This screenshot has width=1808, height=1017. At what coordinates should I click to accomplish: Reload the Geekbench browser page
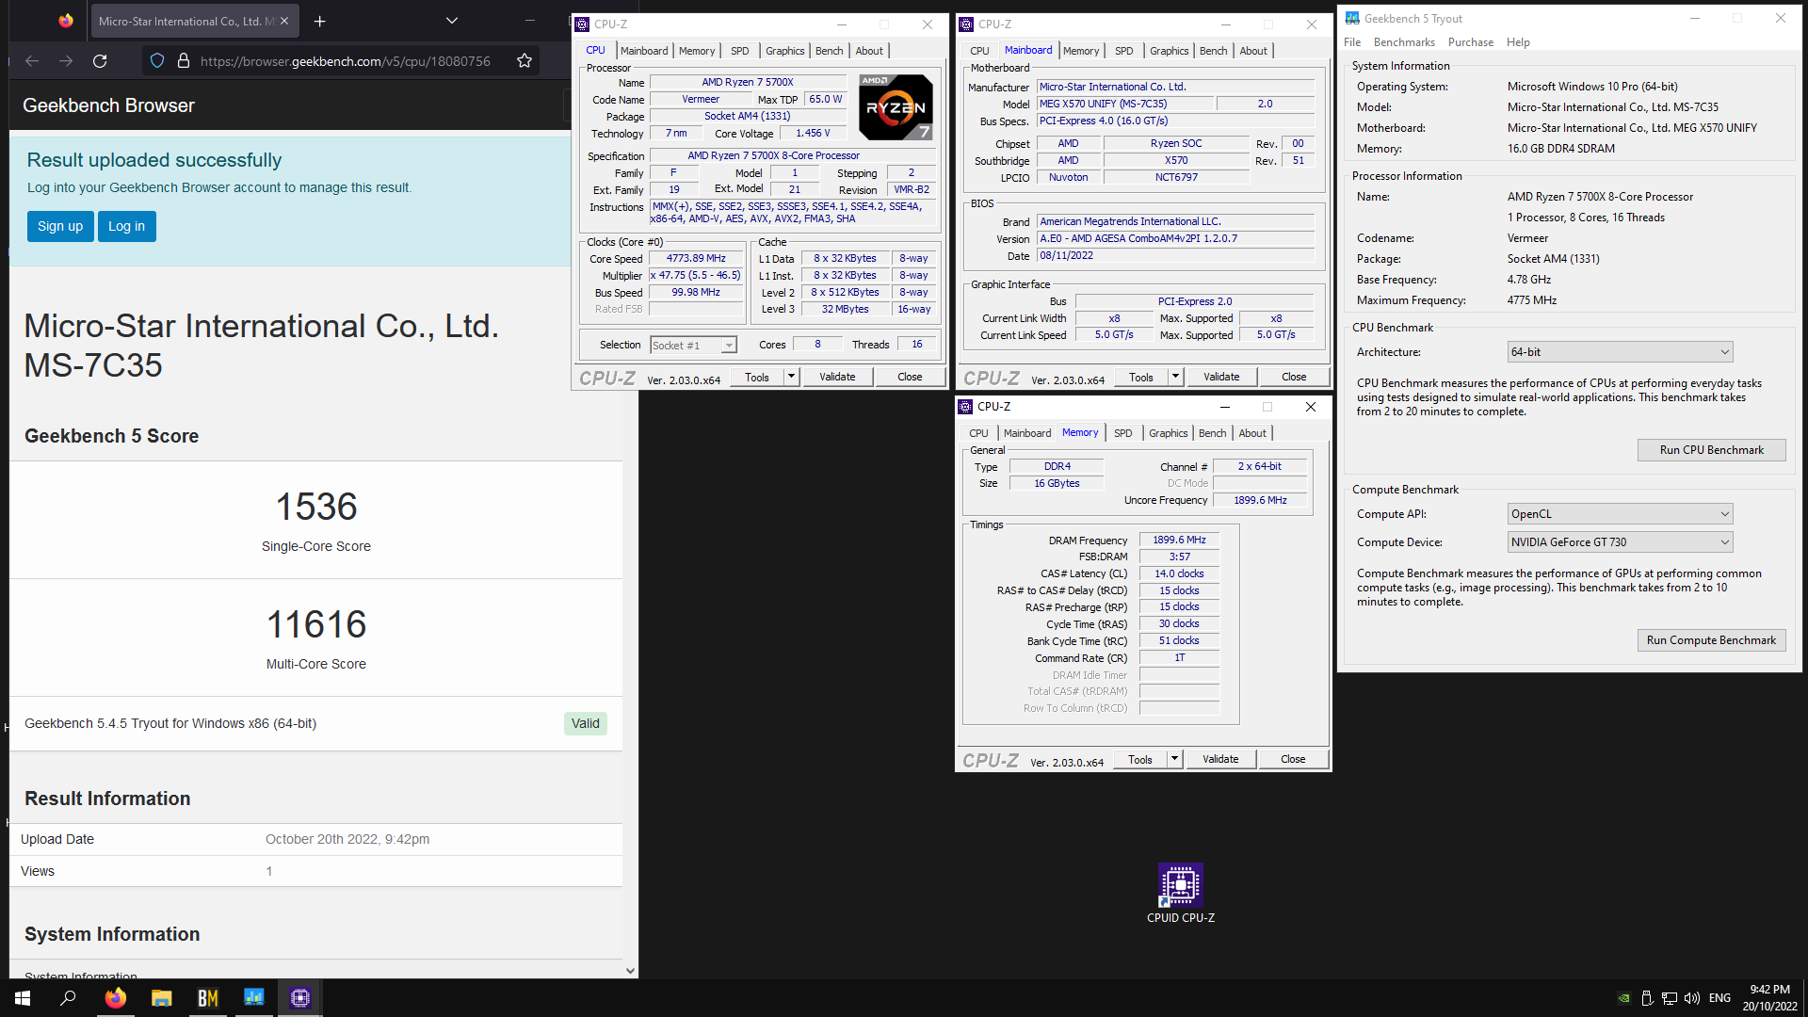(100, 61)
